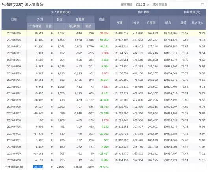
Task: Click date 2024/08/06 in first row
Action: (x=14, y=33)
